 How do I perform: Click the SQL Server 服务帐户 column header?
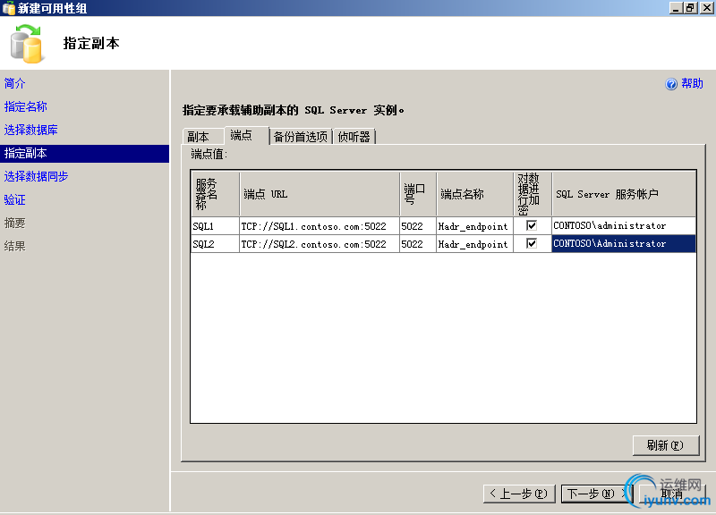[x=624, y=193]
